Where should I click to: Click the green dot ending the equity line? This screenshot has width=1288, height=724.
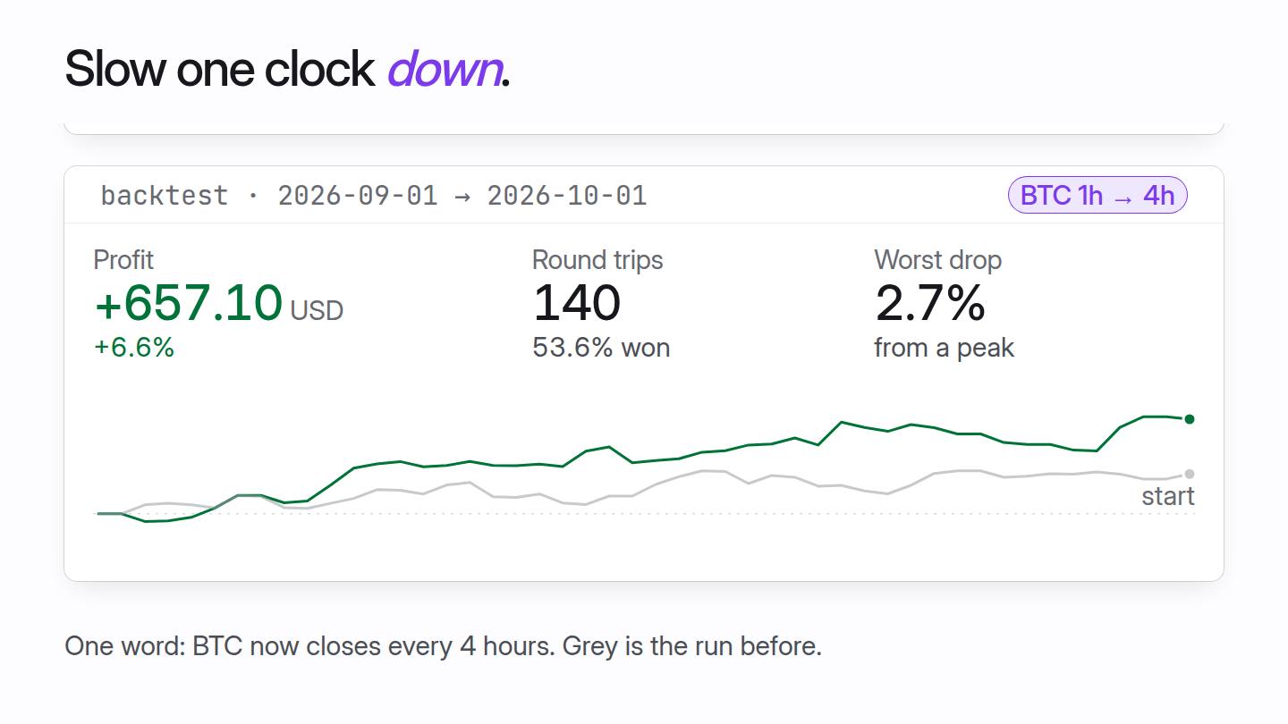tap(1189, 419)
